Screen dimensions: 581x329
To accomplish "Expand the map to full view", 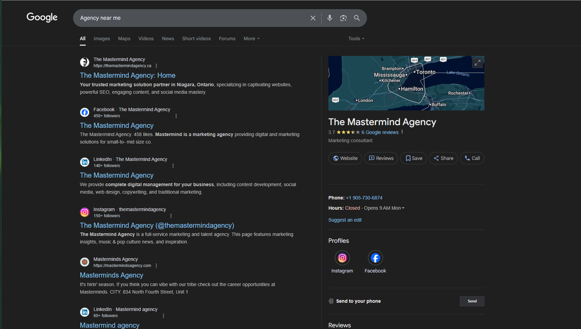I will tap(477, 63).
